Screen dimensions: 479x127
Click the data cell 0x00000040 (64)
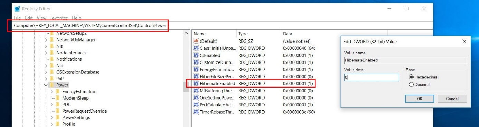tap(299, 48)
